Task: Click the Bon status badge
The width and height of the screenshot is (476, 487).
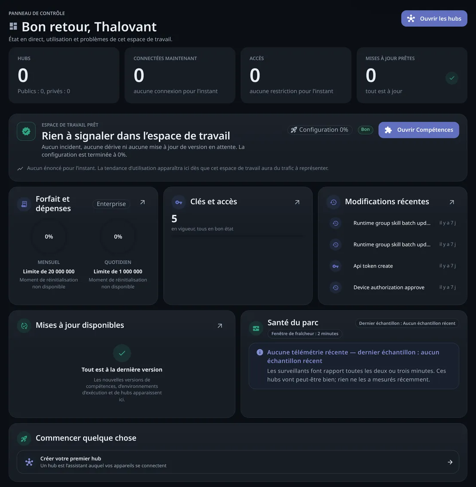Action: click(x=365, y=130)
